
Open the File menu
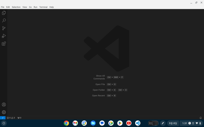(3, 7)
